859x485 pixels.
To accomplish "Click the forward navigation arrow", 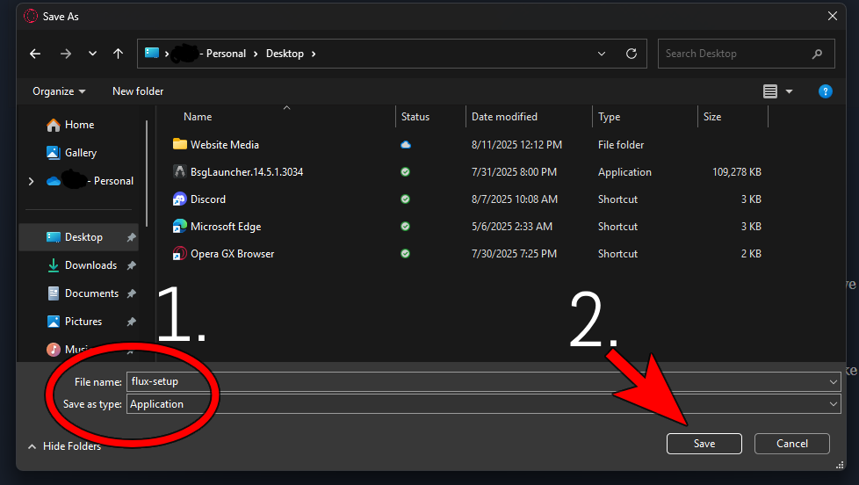I will coord(66,54).
